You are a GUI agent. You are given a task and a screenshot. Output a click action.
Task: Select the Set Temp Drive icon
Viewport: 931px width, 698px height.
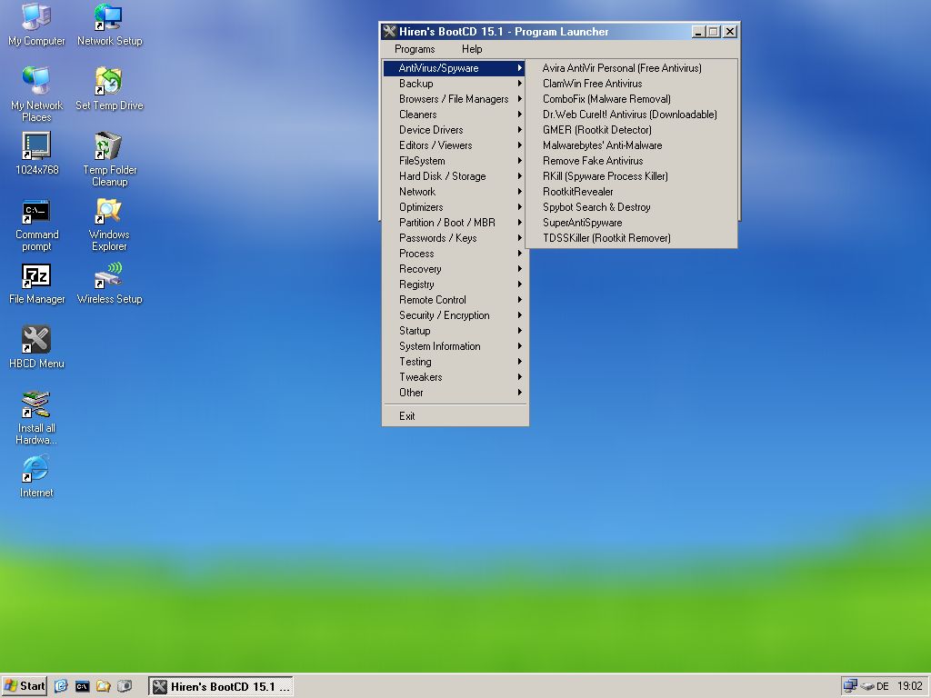[x=109, y=81]
